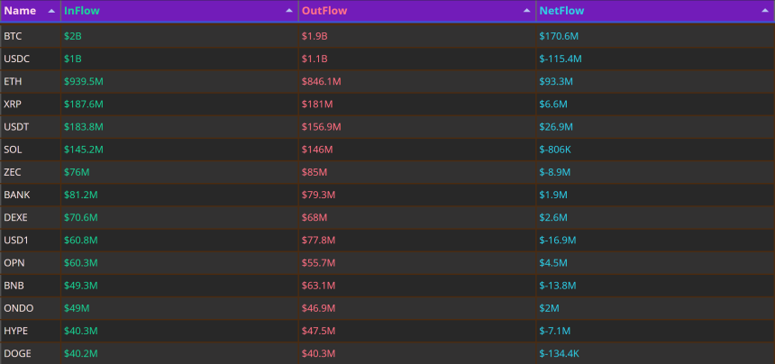Click the sort arrow in NetFlow header
Image resolution: width=775 pixels, height=364 pixels.
764,11
